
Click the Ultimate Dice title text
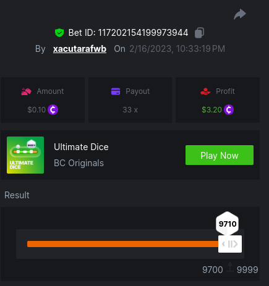(x=81, y=147)
